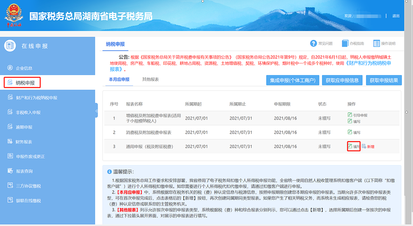This screenshot has height=226, width=413.
Task: Click the 通用申报（税及附征税费） report name
Action: click(150, 147)
